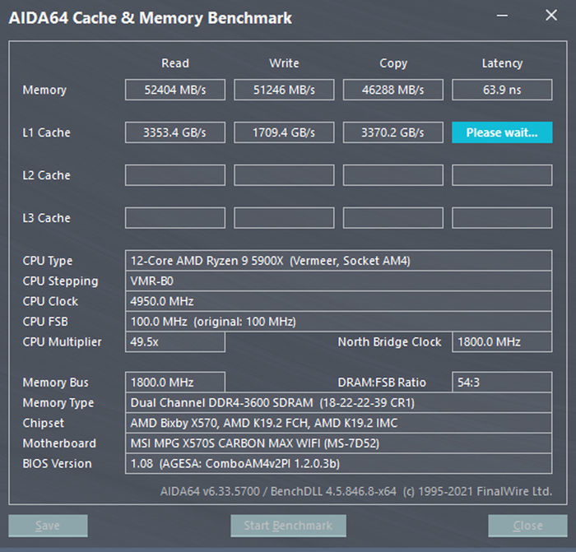
Task: Click the highlighted 'Please wait...' L1 latency cell
Action: 502,132
